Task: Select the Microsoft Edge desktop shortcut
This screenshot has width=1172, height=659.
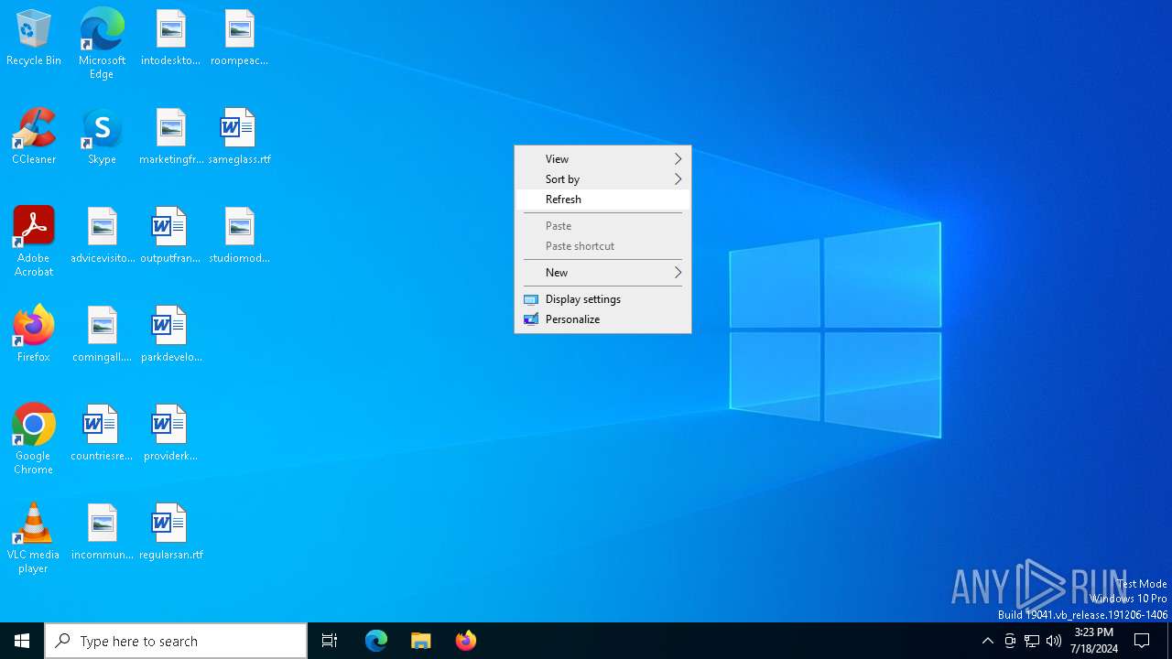Action: coord(102,44)
